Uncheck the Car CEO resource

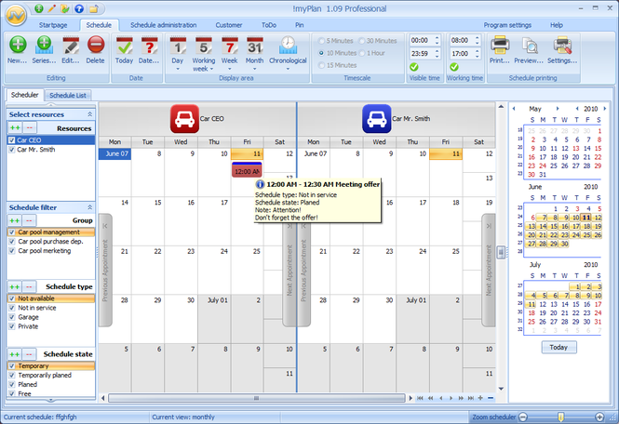click(x=12, y=140)
